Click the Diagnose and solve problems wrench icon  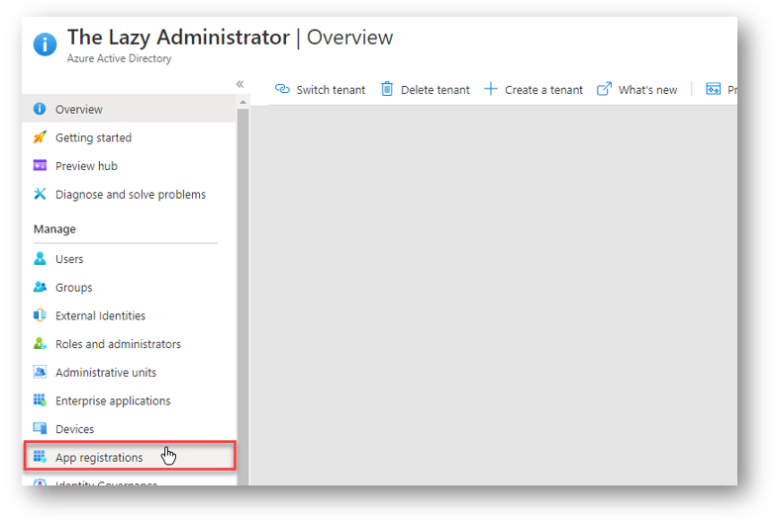point(40,194)
